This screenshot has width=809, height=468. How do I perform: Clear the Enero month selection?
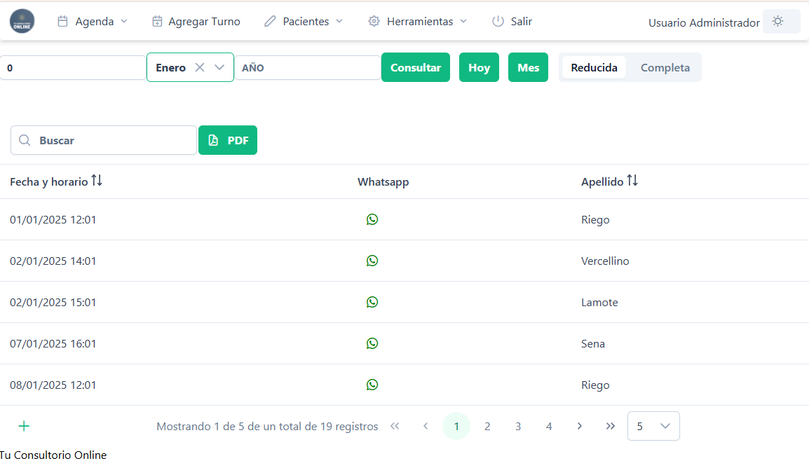200,67
